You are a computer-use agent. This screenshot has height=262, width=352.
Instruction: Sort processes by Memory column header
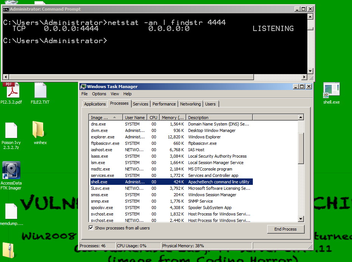(173, 118)
